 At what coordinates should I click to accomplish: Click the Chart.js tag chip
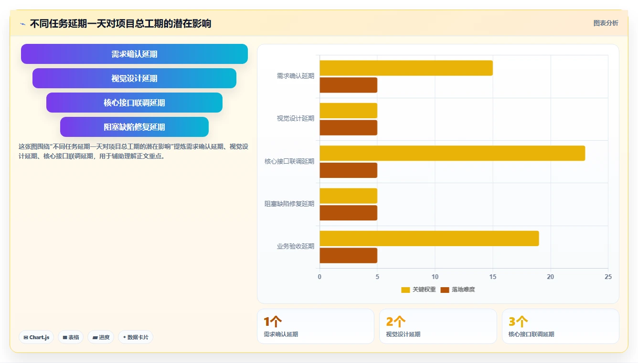point(37,337)
